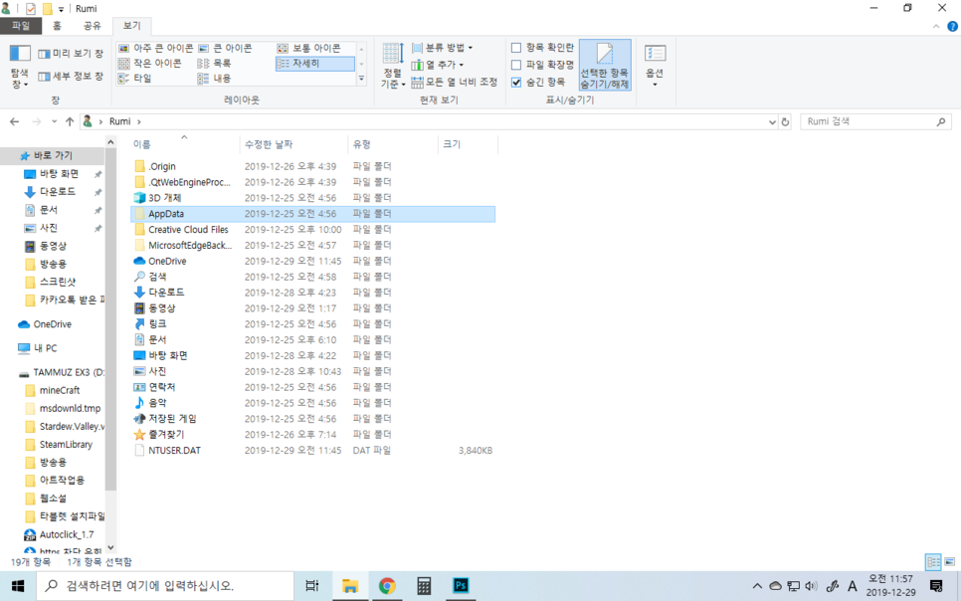Viewport: 961px width, 601px height.
Task: Click size all columns to fit
Action: pyautogui.click(x=455, y=83)
